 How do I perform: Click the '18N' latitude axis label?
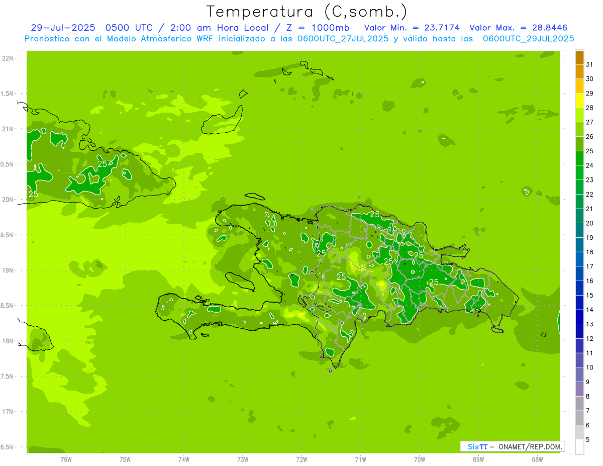point(8,341)
